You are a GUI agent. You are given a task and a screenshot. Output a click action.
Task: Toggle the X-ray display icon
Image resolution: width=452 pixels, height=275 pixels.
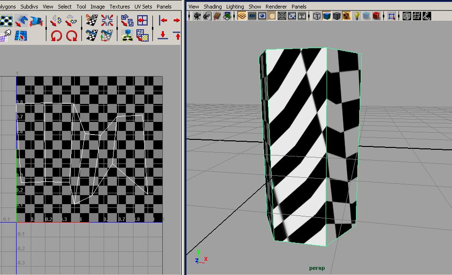pyautogui.click(x=407, y=16)
